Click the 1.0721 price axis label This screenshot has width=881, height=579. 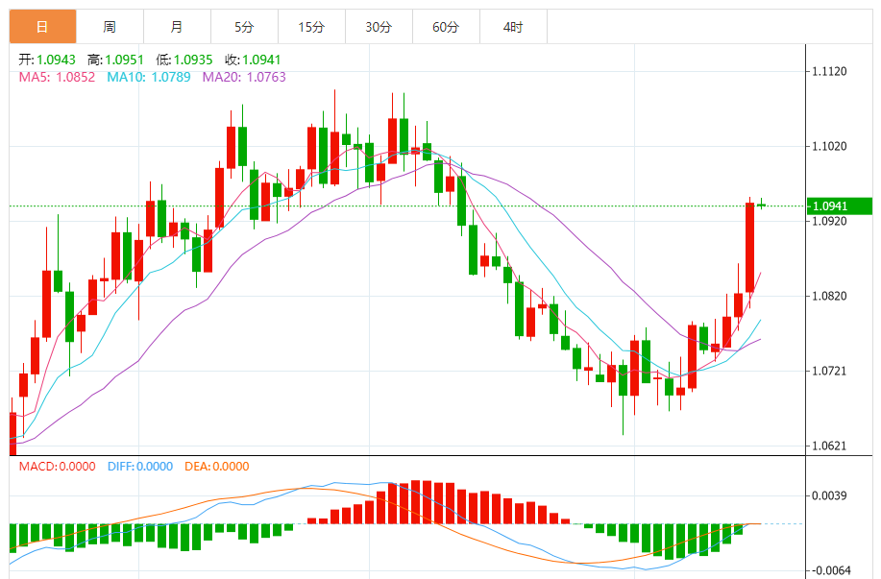829,371
